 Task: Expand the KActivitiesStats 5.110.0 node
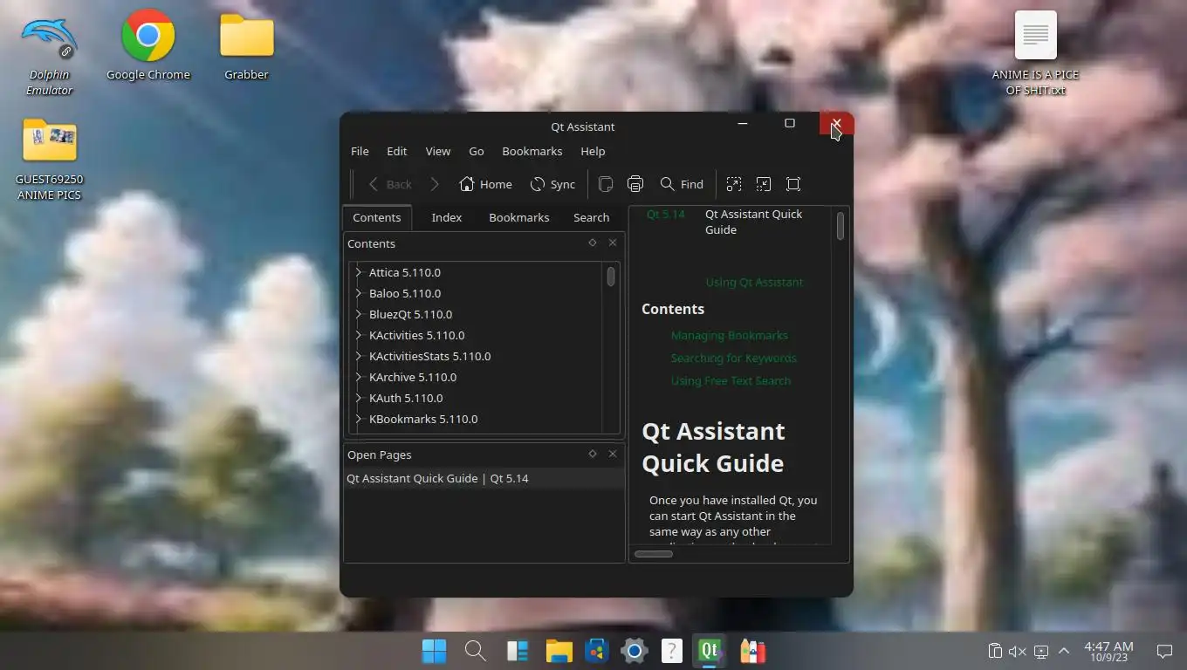pos(358,356)
